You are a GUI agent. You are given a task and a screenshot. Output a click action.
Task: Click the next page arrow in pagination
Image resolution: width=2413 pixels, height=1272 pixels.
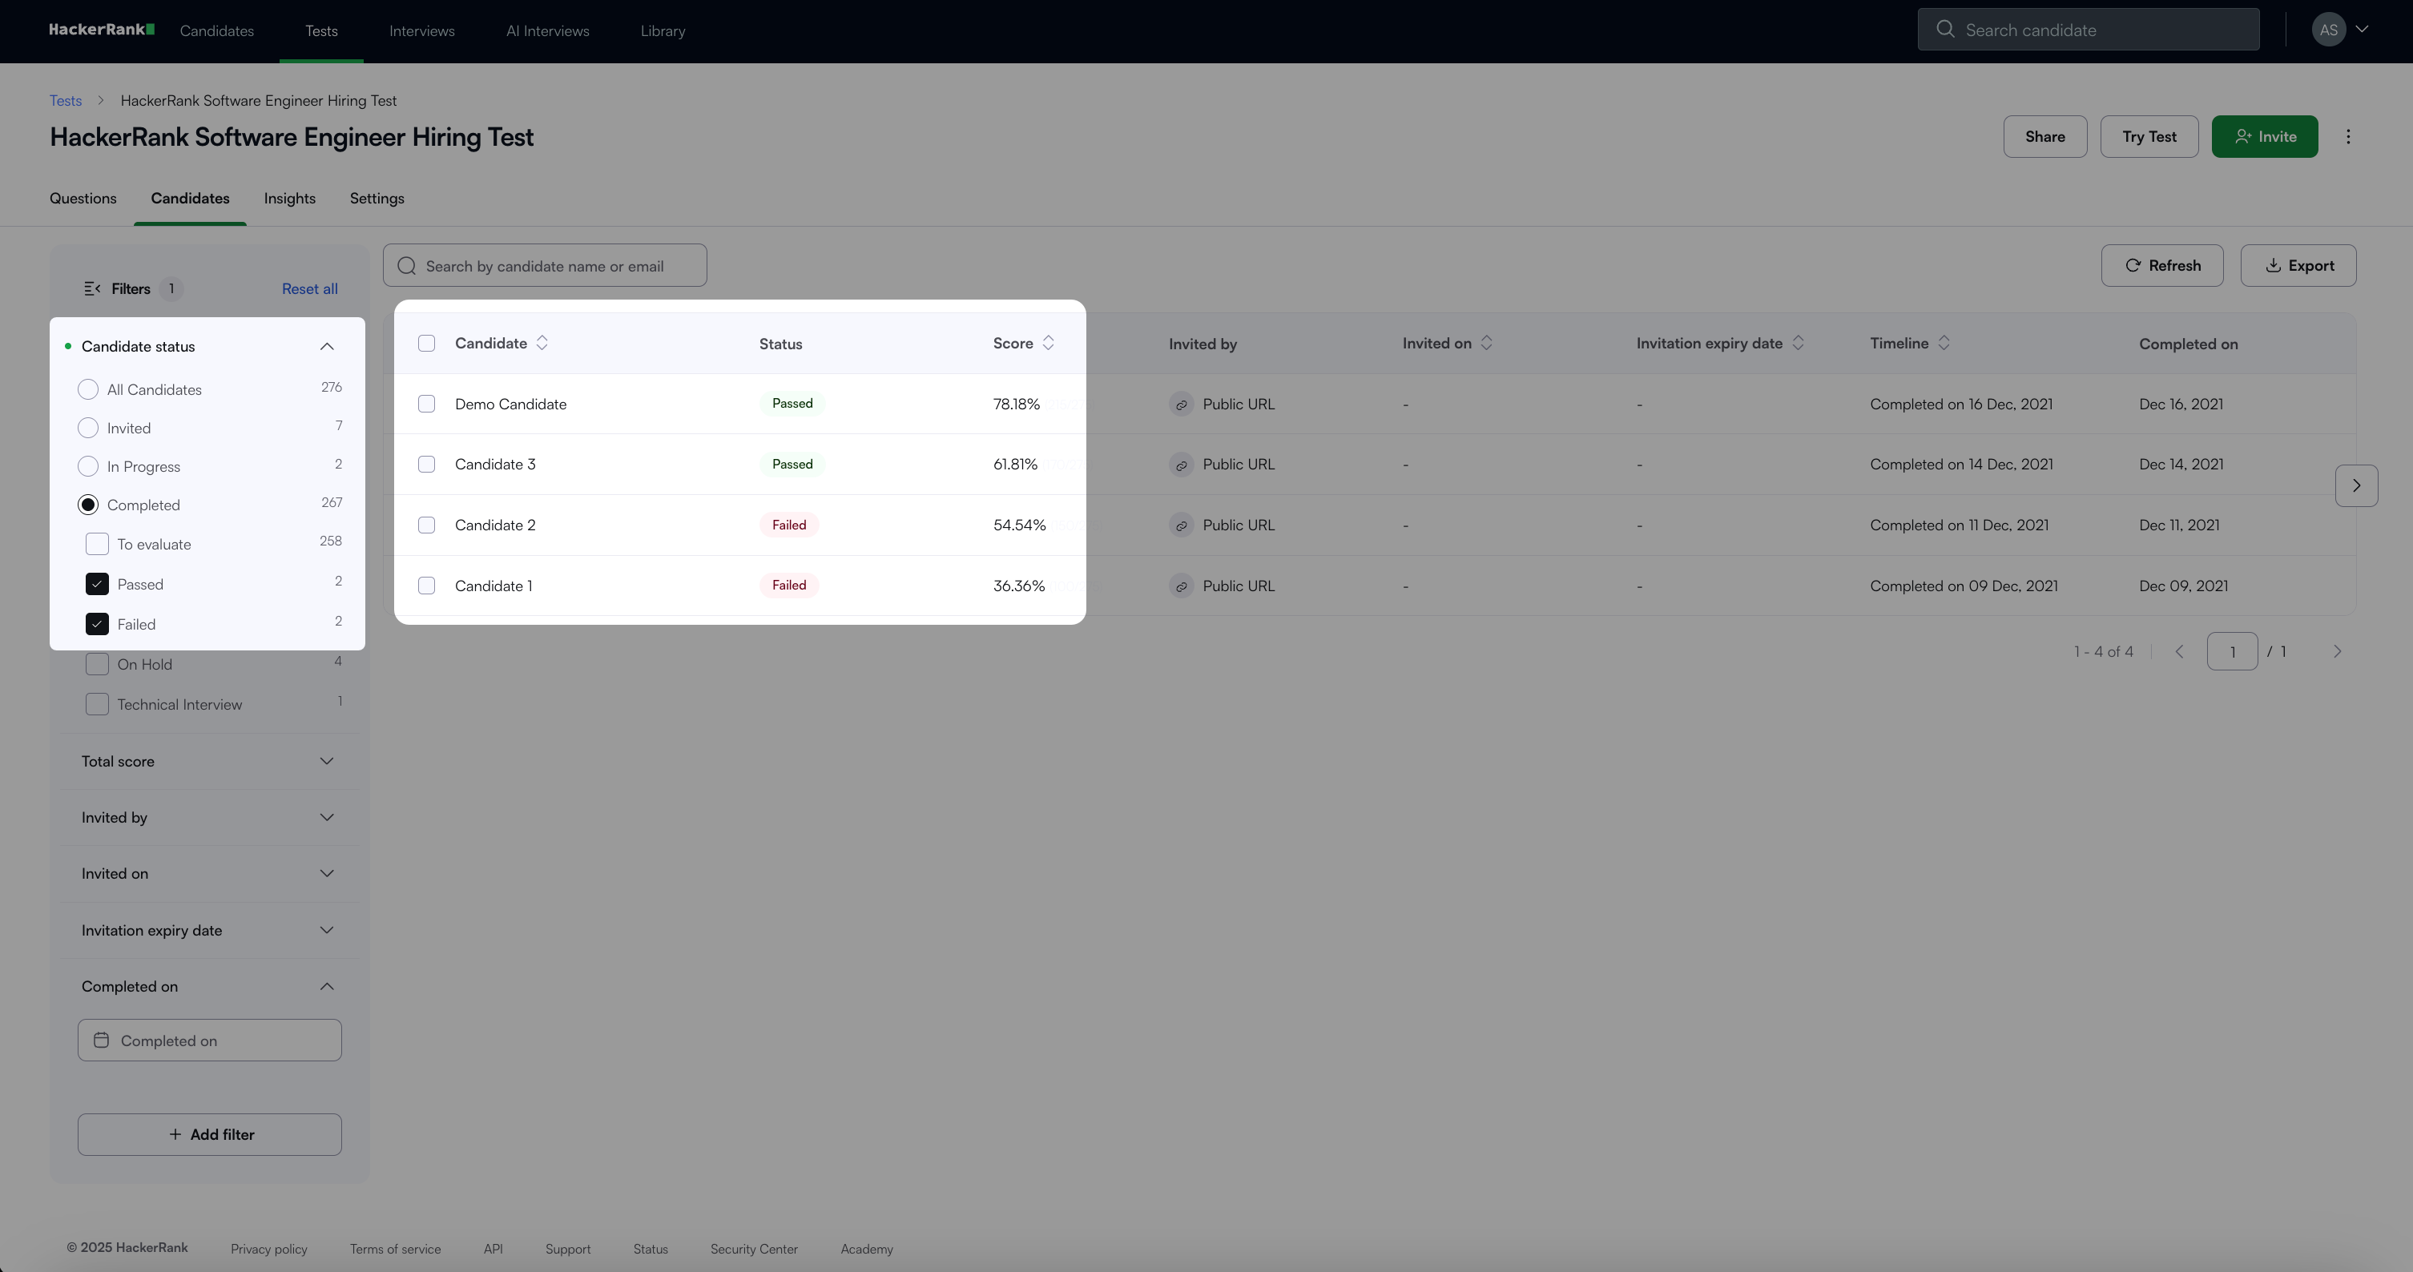(2336, 651)
